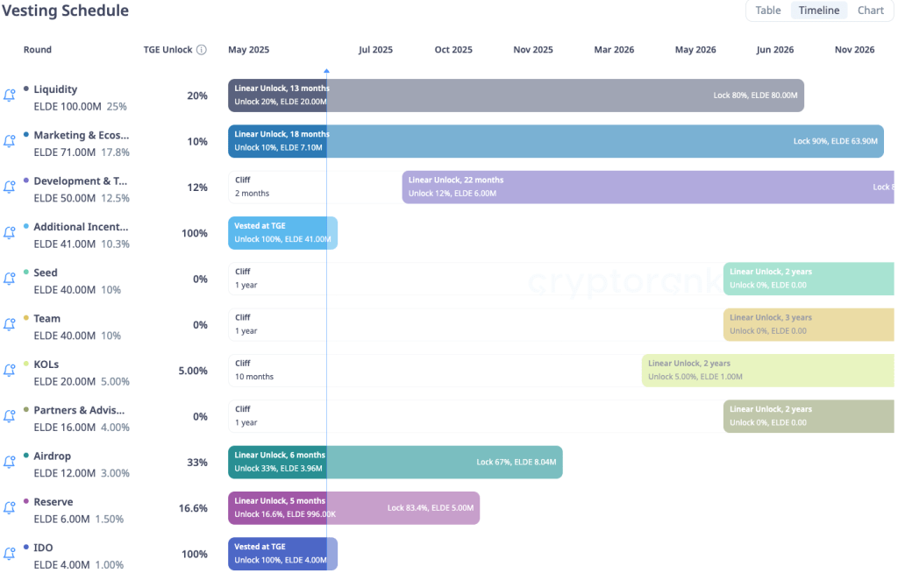898x573 pixels.
Task: Set a notification for the Seed round
Action: 10,279
